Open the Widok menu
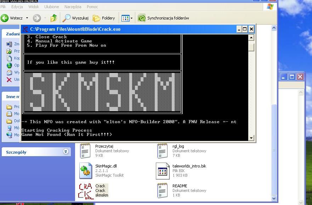 pyautogui.click(x=34, y=7)
